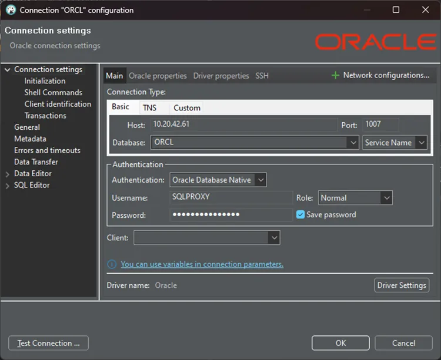Select Transactions in the settings tree
441x360 pixels.
tap(45, 116)
